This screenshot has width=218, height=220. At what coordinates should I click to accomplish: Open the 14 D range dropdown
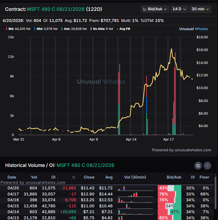(179, 9)
